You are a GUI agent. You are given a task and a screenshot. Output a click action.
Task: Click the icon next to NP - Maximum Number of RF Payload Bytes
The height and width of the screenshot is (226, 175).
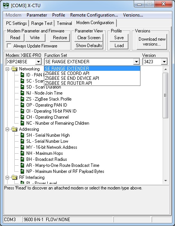click(23, 171)
